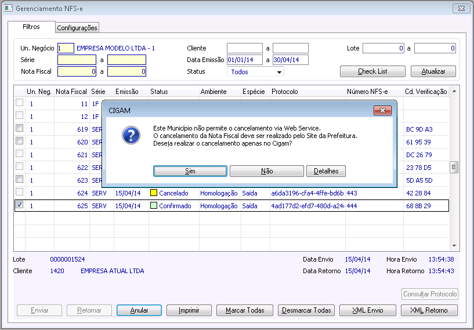Open the XML Retorno button
This screenshot has width=474, height=330.
429,310
